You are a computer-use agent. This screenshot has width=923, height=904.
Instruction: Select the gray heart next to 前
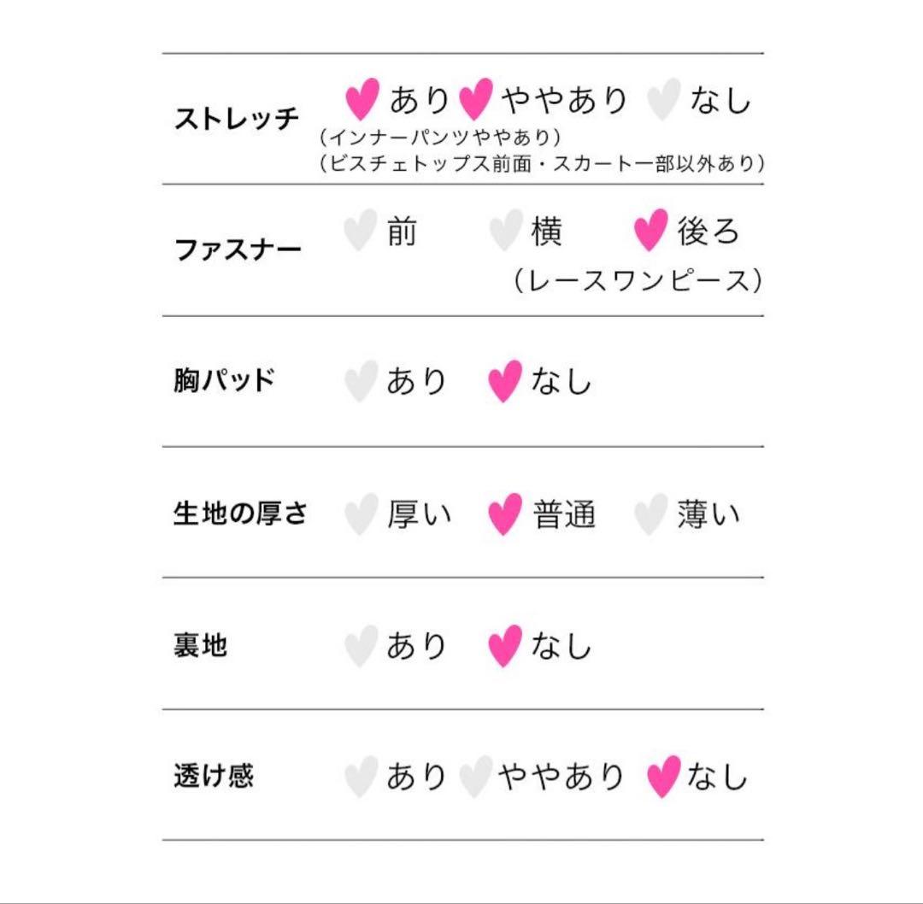coord(361,230)
